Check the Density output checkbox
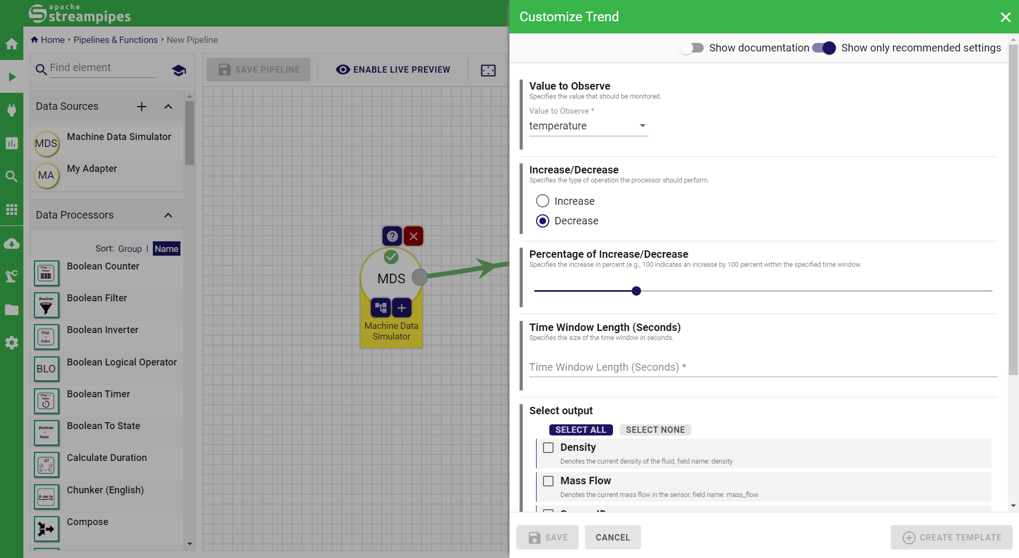1019x558 pixels. [x=548, y=448]
